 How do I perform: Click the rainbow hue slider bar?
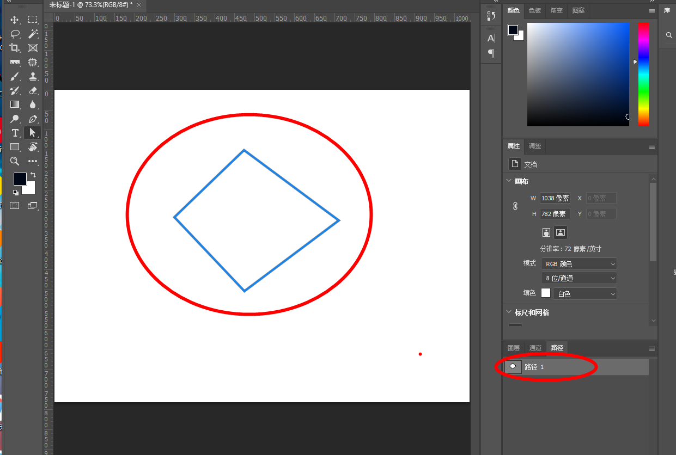point(643,74)
